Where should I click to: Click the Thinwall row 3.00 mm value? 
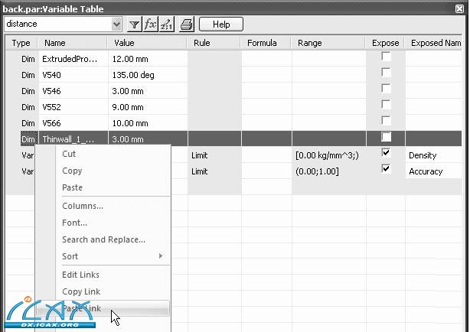[x=148, y=139]
